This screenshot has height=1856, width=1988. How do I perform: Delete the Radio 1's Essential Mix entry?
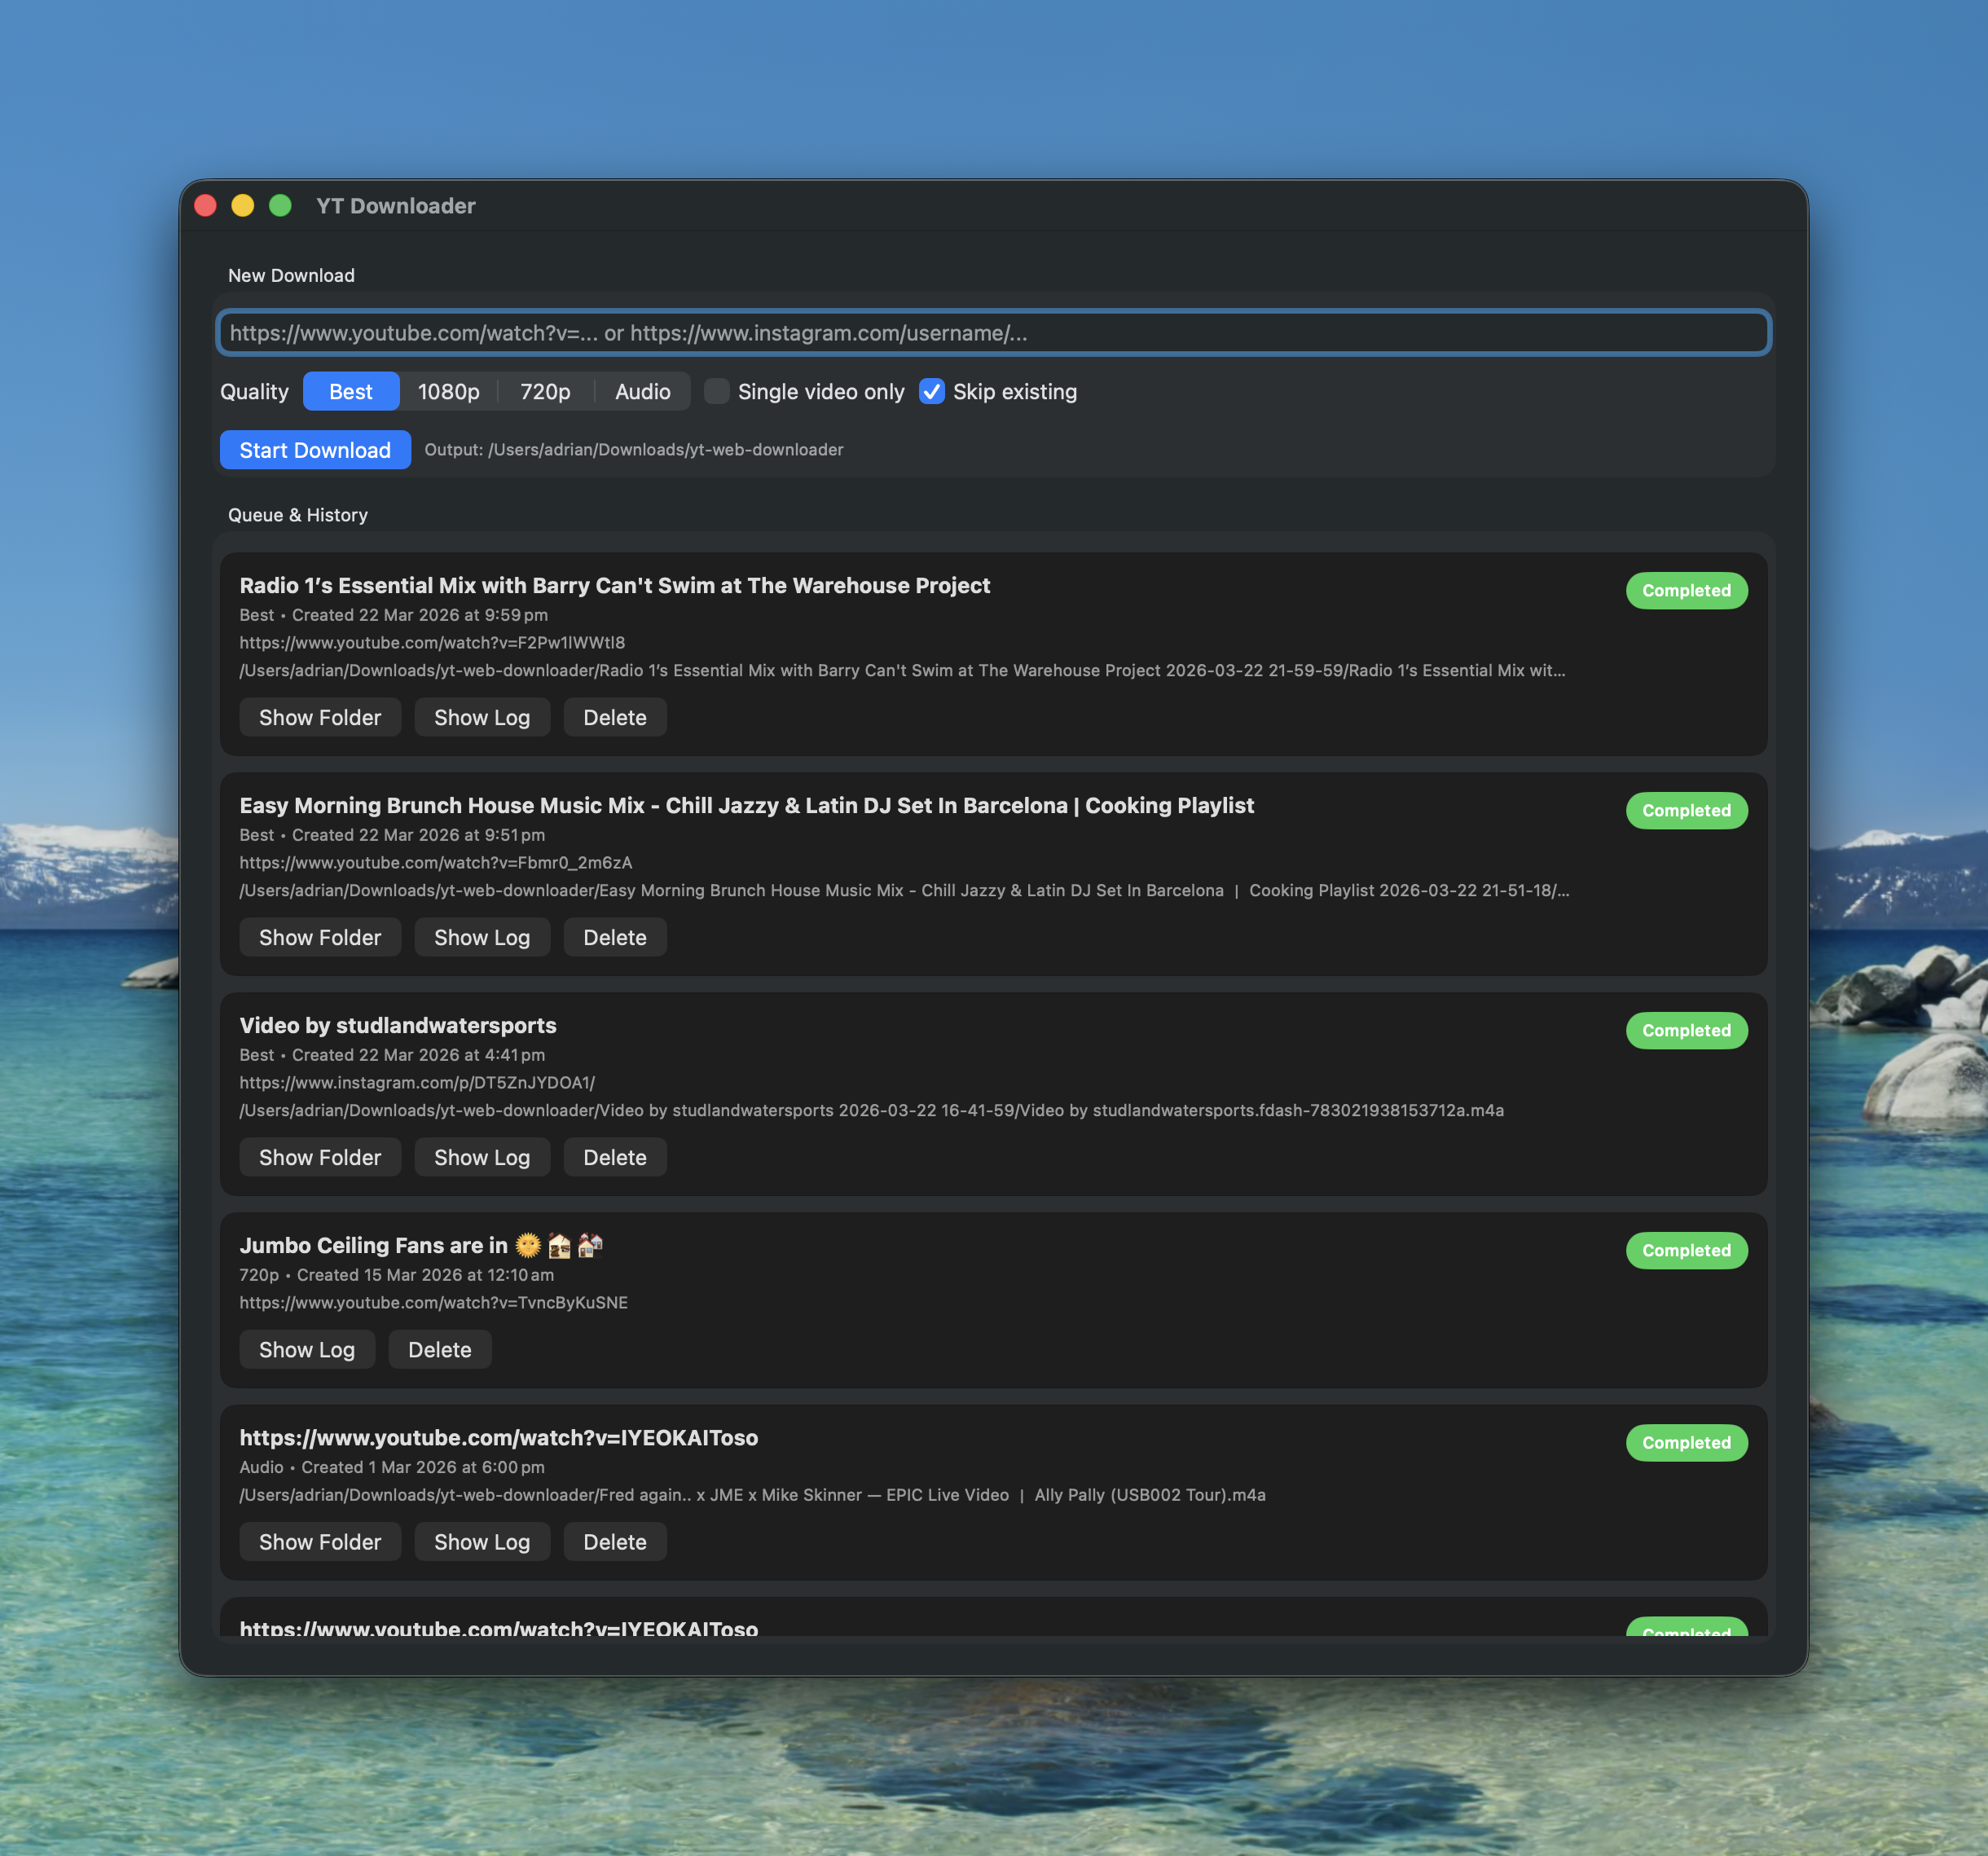point(615,717)
